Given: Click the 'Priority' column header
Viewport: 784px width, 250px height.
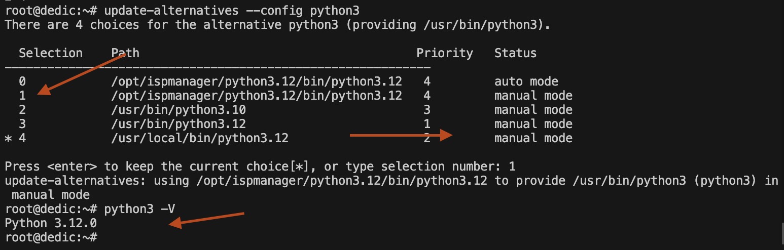Looking at the screenshot, I should [x=445, y=53].
